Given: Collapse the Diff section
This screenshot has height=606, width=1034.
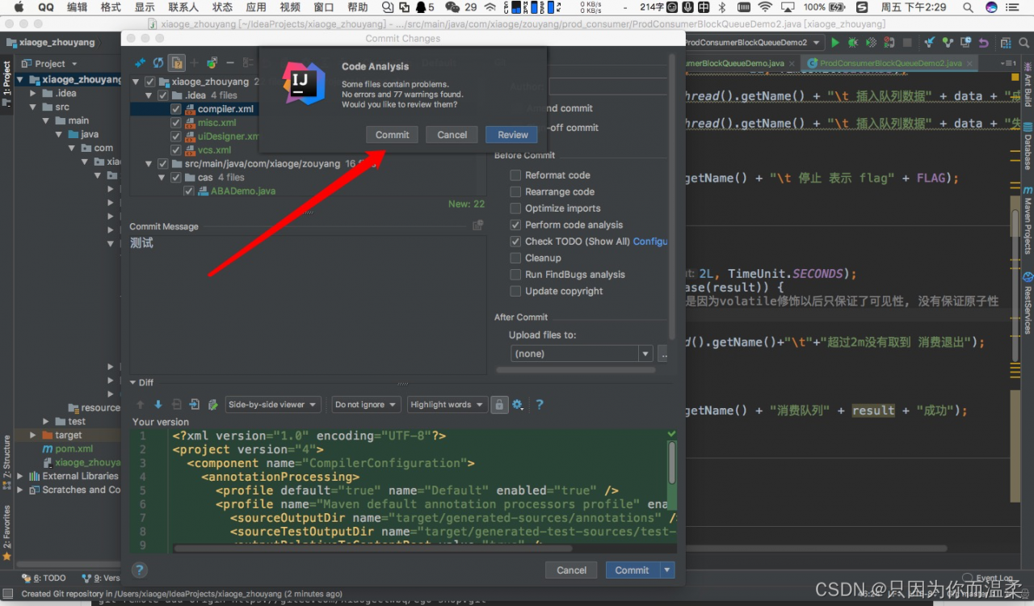Looking at the screenshot, I should [x=133, y=383].
